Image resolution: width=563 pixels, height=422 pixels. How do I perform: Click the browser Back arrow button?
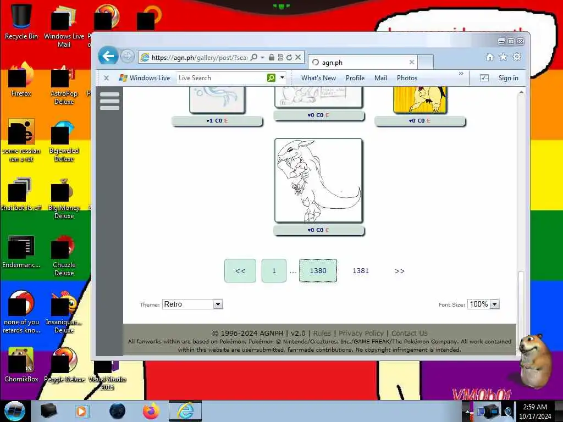(108, 56)
